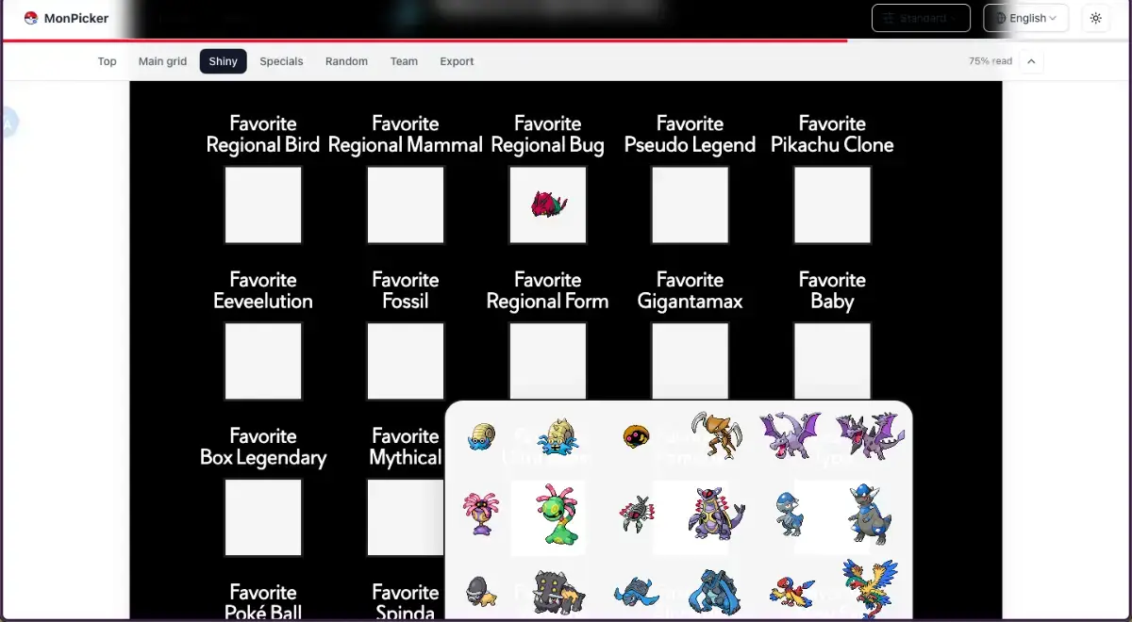Viewport: 1132px width, 622px height.
Task: Select shiny Aerodactyl sprite
Action: (x=791, y=435)
